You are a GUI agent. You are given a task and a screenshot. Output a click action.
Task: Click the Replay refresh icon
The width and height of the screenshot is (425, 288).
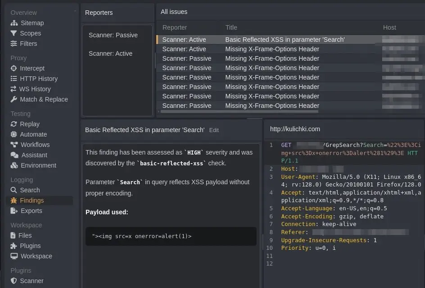[14, 124]
